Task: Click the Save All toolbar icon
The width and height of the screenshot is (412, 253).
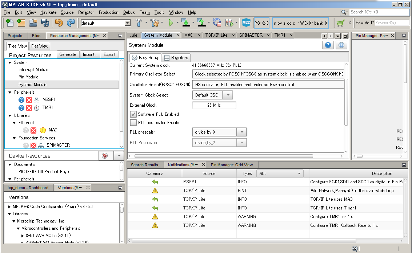Action: coord(45,23)
